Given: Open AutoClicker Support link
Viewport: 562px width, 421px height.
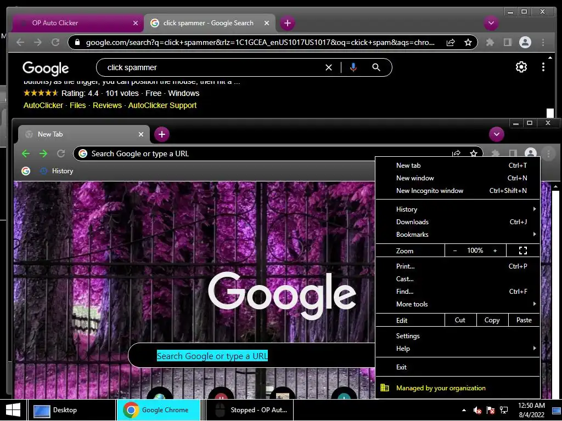Looking at the screenshot, I should click(x=162, y=105).
